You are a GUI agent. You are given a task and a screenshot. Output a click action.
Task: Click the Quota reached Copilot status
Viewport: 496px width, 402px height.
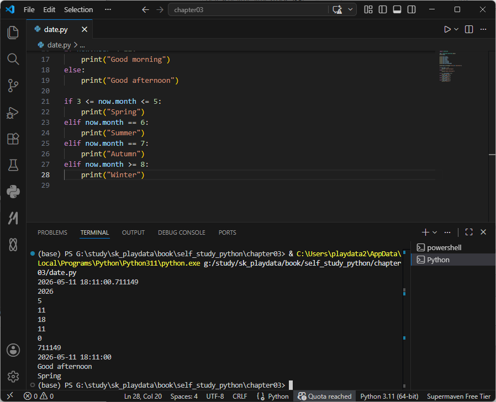click(325, 396)
